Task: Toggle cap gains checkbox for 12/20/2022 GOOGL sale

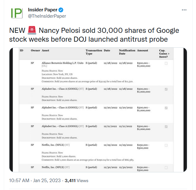Action: coord(166,108)
